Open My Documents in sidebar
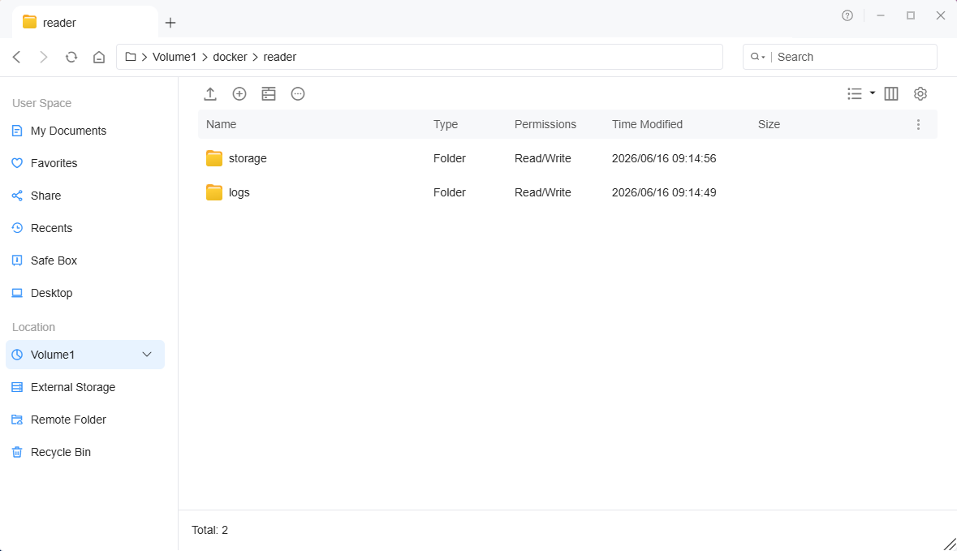This screenshot has width=957, height=551. click(x=85, y=131)
